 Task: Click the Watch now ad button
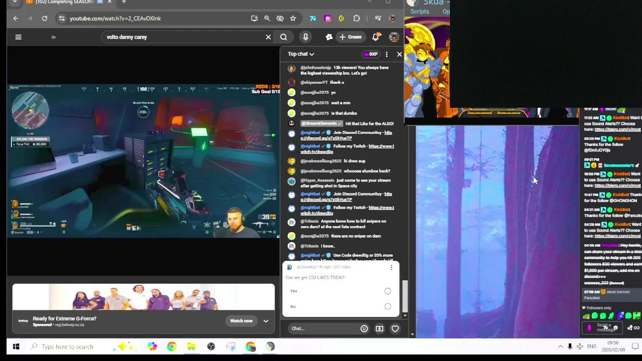click(241, 321)
